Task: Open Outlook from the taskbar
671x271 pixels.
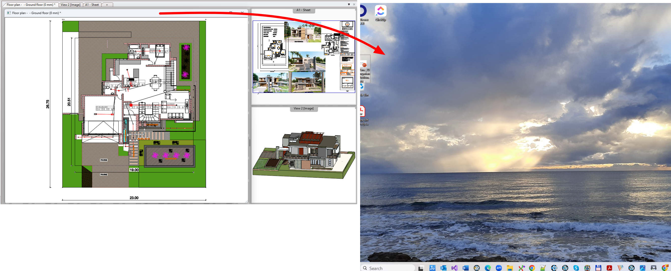Action: coord(443,268)
